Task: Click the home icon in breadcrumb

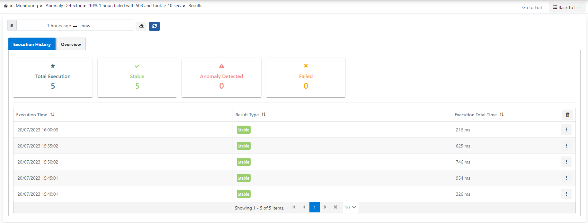Action: [x=6, y=6]
